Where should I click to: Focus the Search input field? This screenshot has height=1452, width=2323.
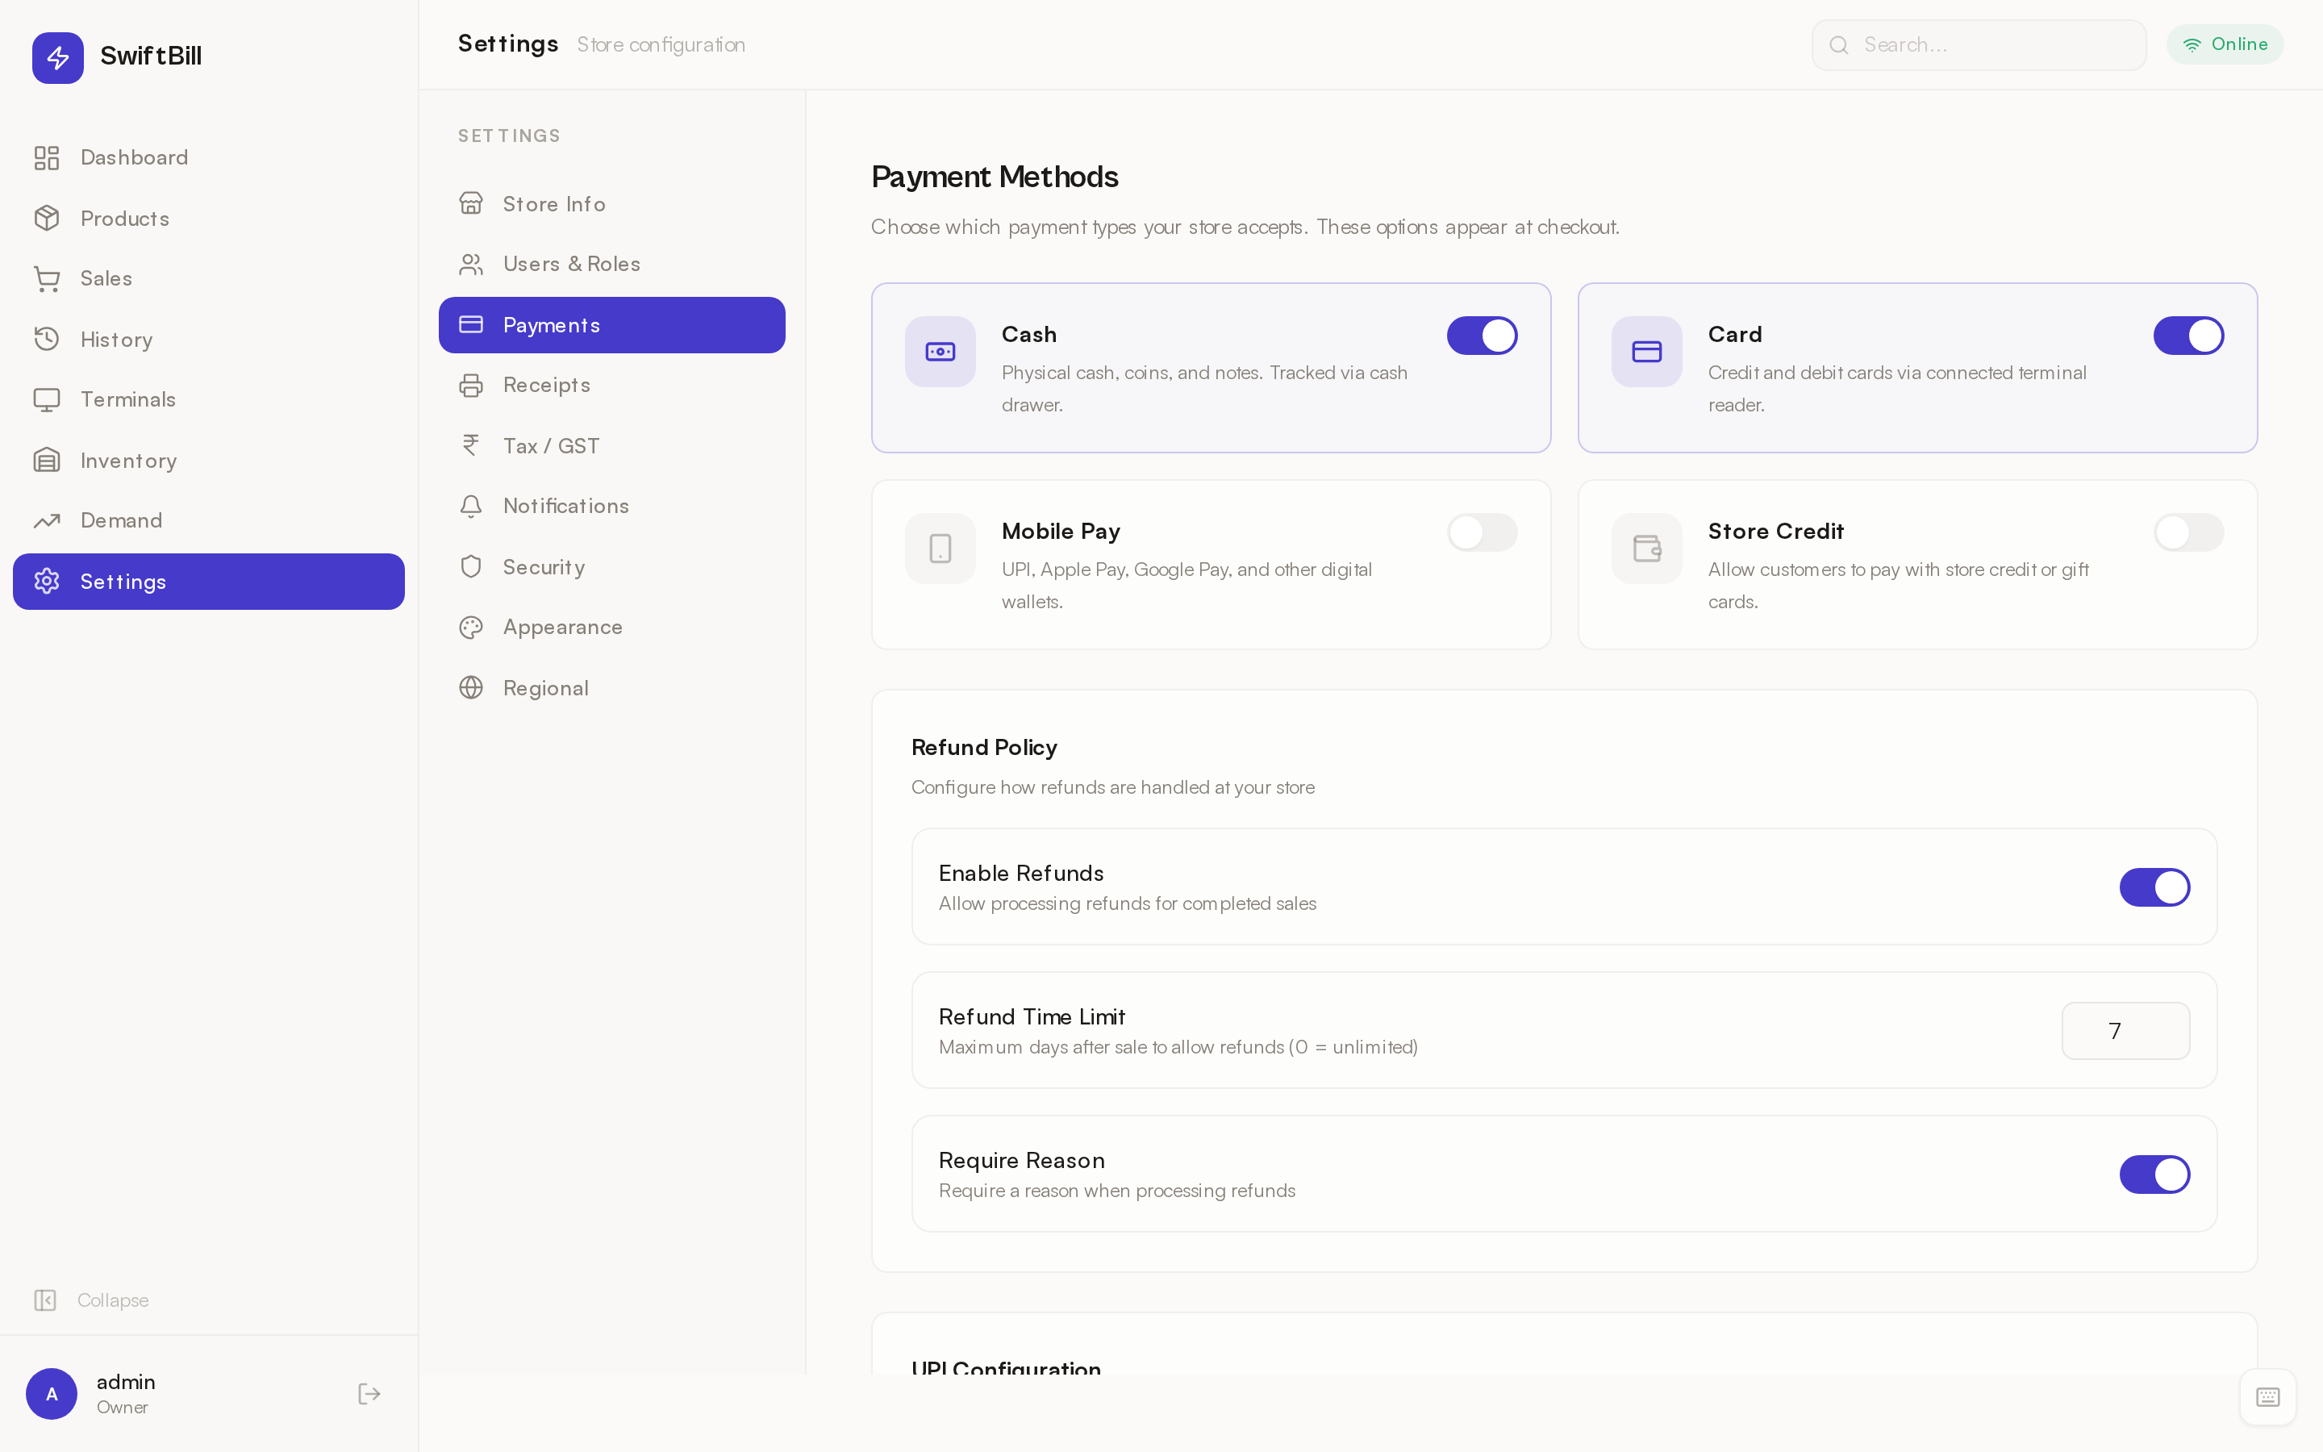tap(1979, 45)
